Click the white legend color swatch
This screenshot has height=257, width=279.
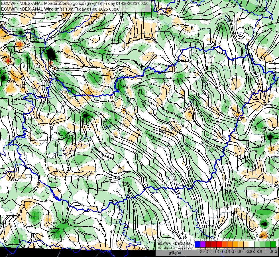coord(252,244)
